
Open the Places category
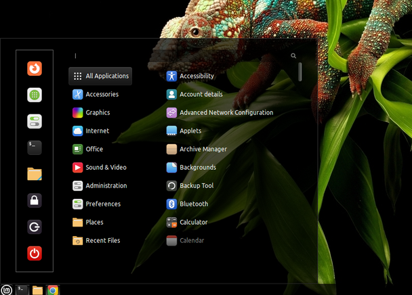click(x=100, y=223)
